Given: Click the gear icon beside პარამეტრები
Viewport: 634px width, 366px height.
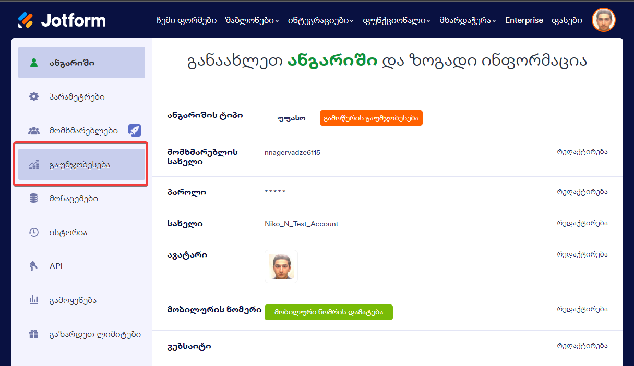Looking at the screenshot, I should point(34,96).
